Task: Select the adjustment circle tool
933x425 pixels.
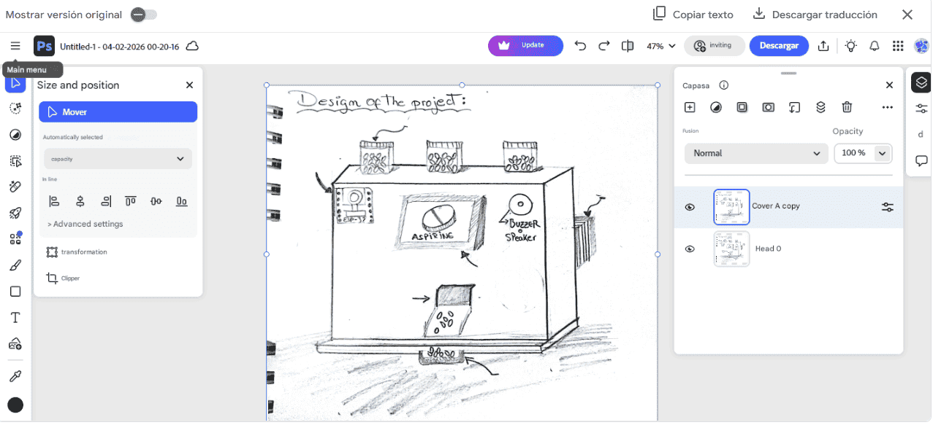Action: click(15, 135)
